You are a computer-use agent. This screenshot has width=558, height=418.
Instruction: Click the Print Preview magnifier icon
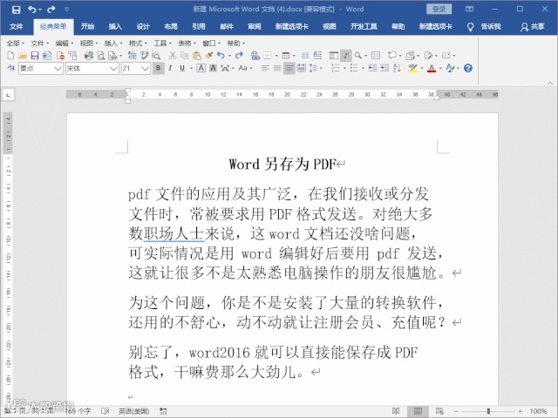[101, 56]
